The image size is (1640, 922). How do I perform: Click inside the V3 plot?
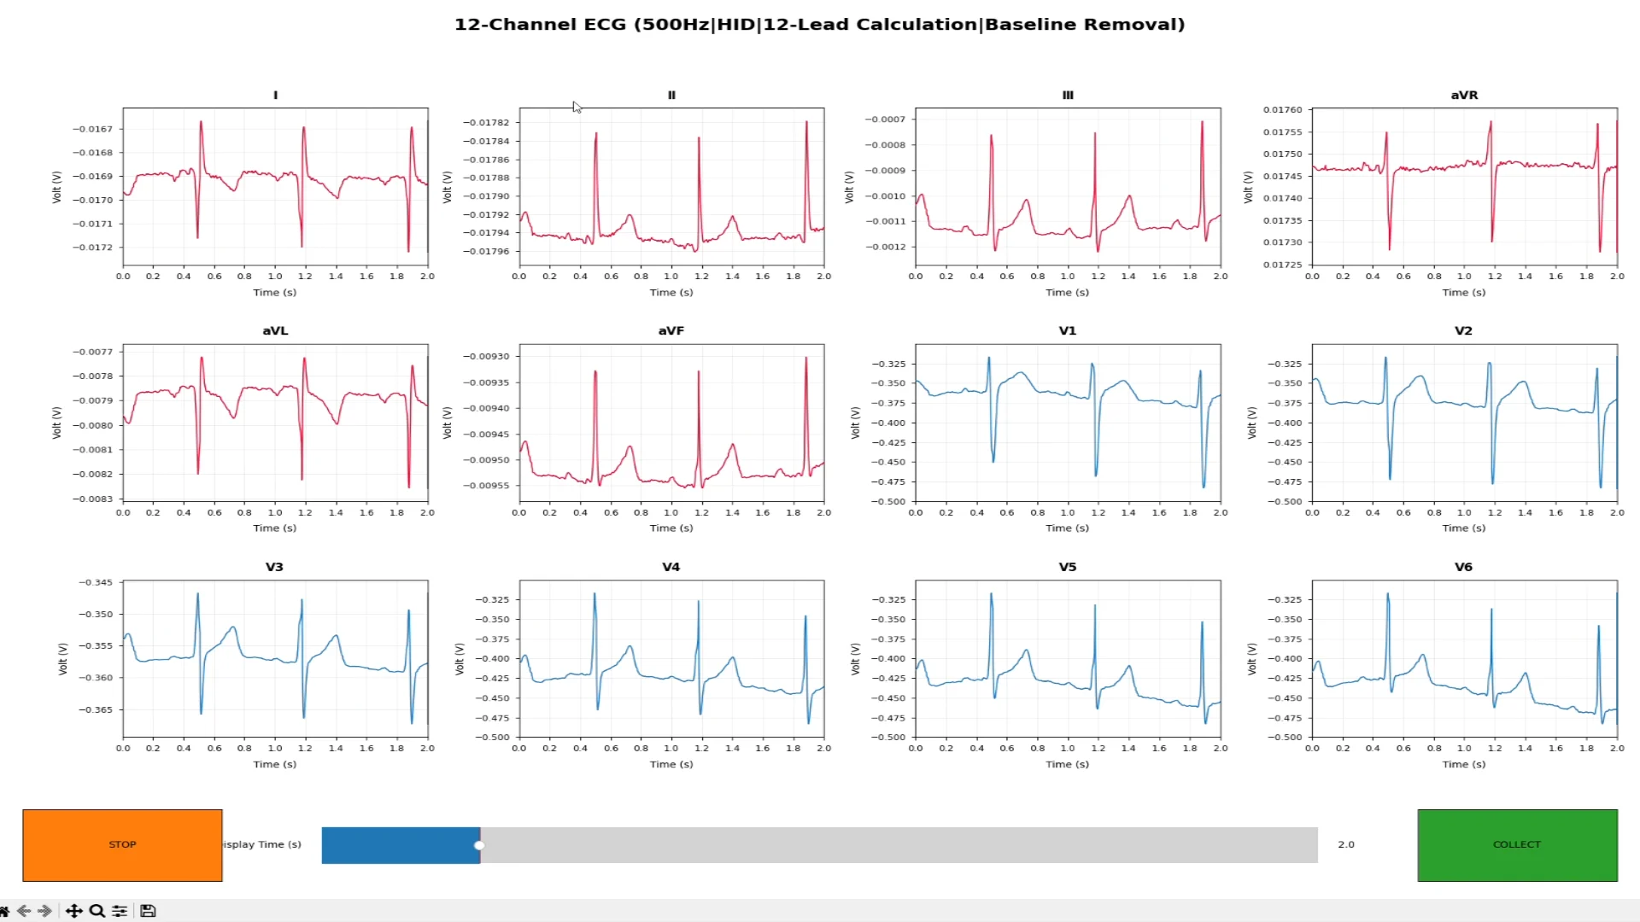(x=275, y=658)
